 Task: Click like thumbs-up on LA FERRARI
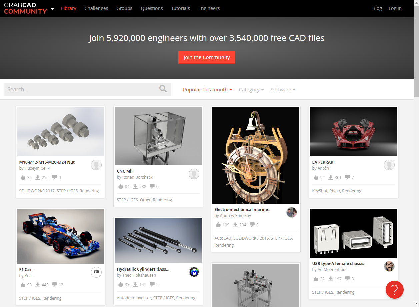(x=316, y=177)
